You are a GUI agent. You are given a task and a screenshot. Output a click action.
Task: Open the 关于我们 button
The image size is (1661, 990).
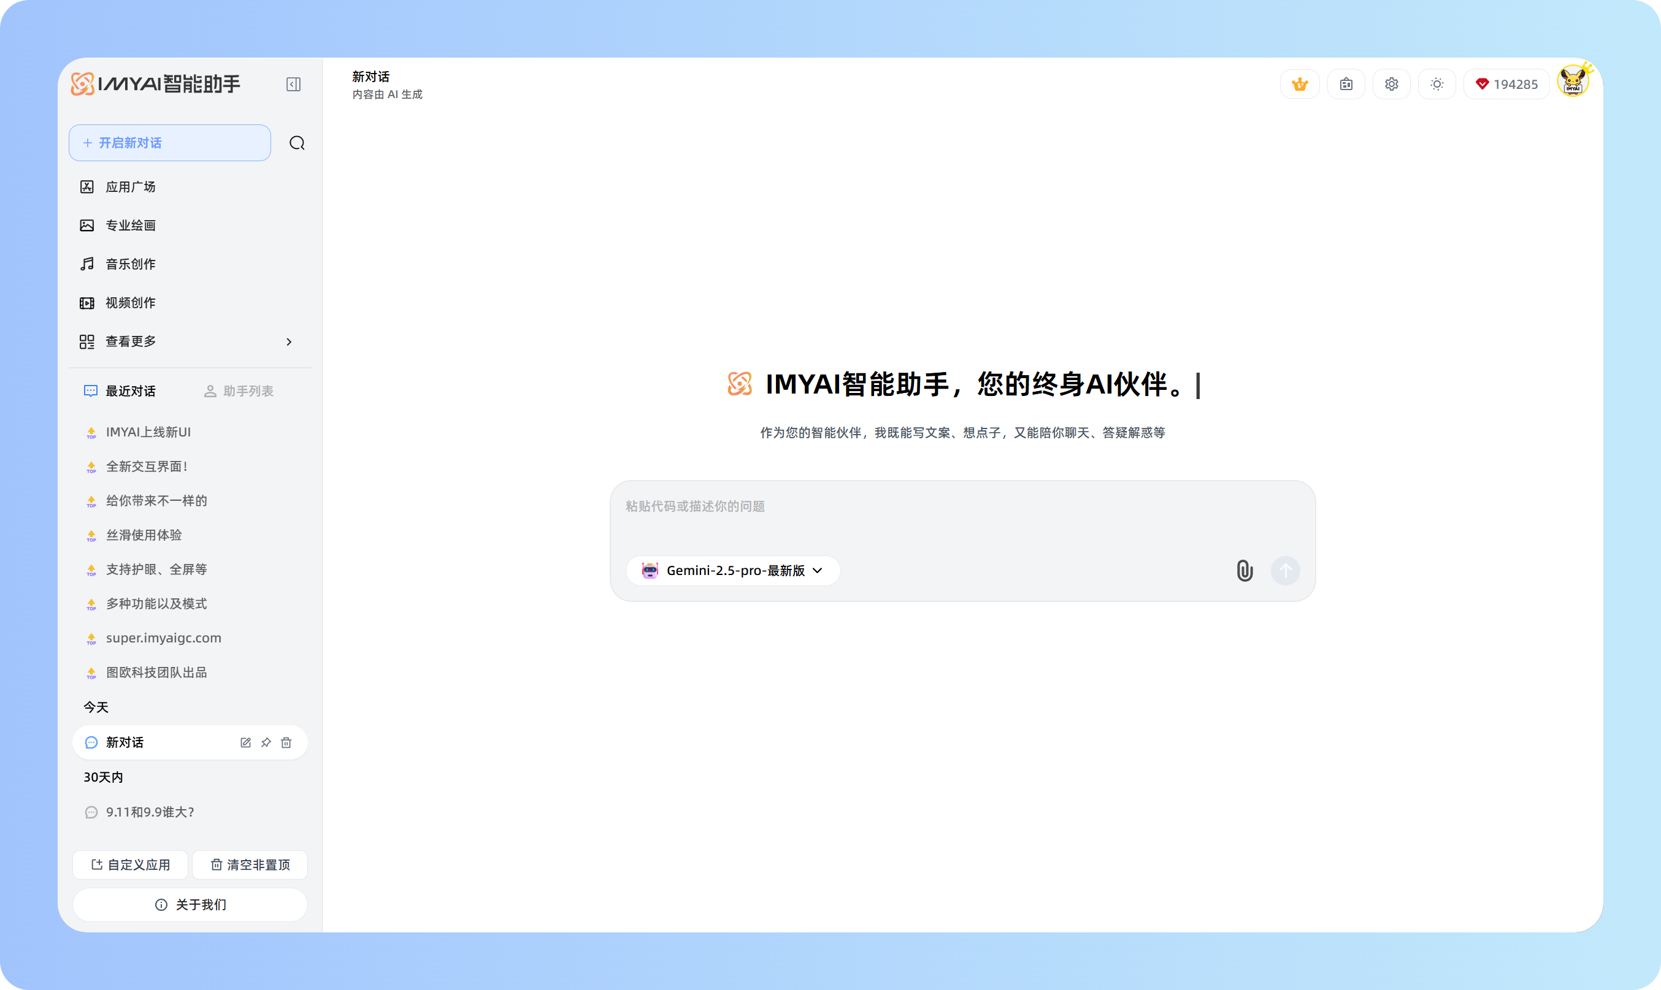point(190,905)
